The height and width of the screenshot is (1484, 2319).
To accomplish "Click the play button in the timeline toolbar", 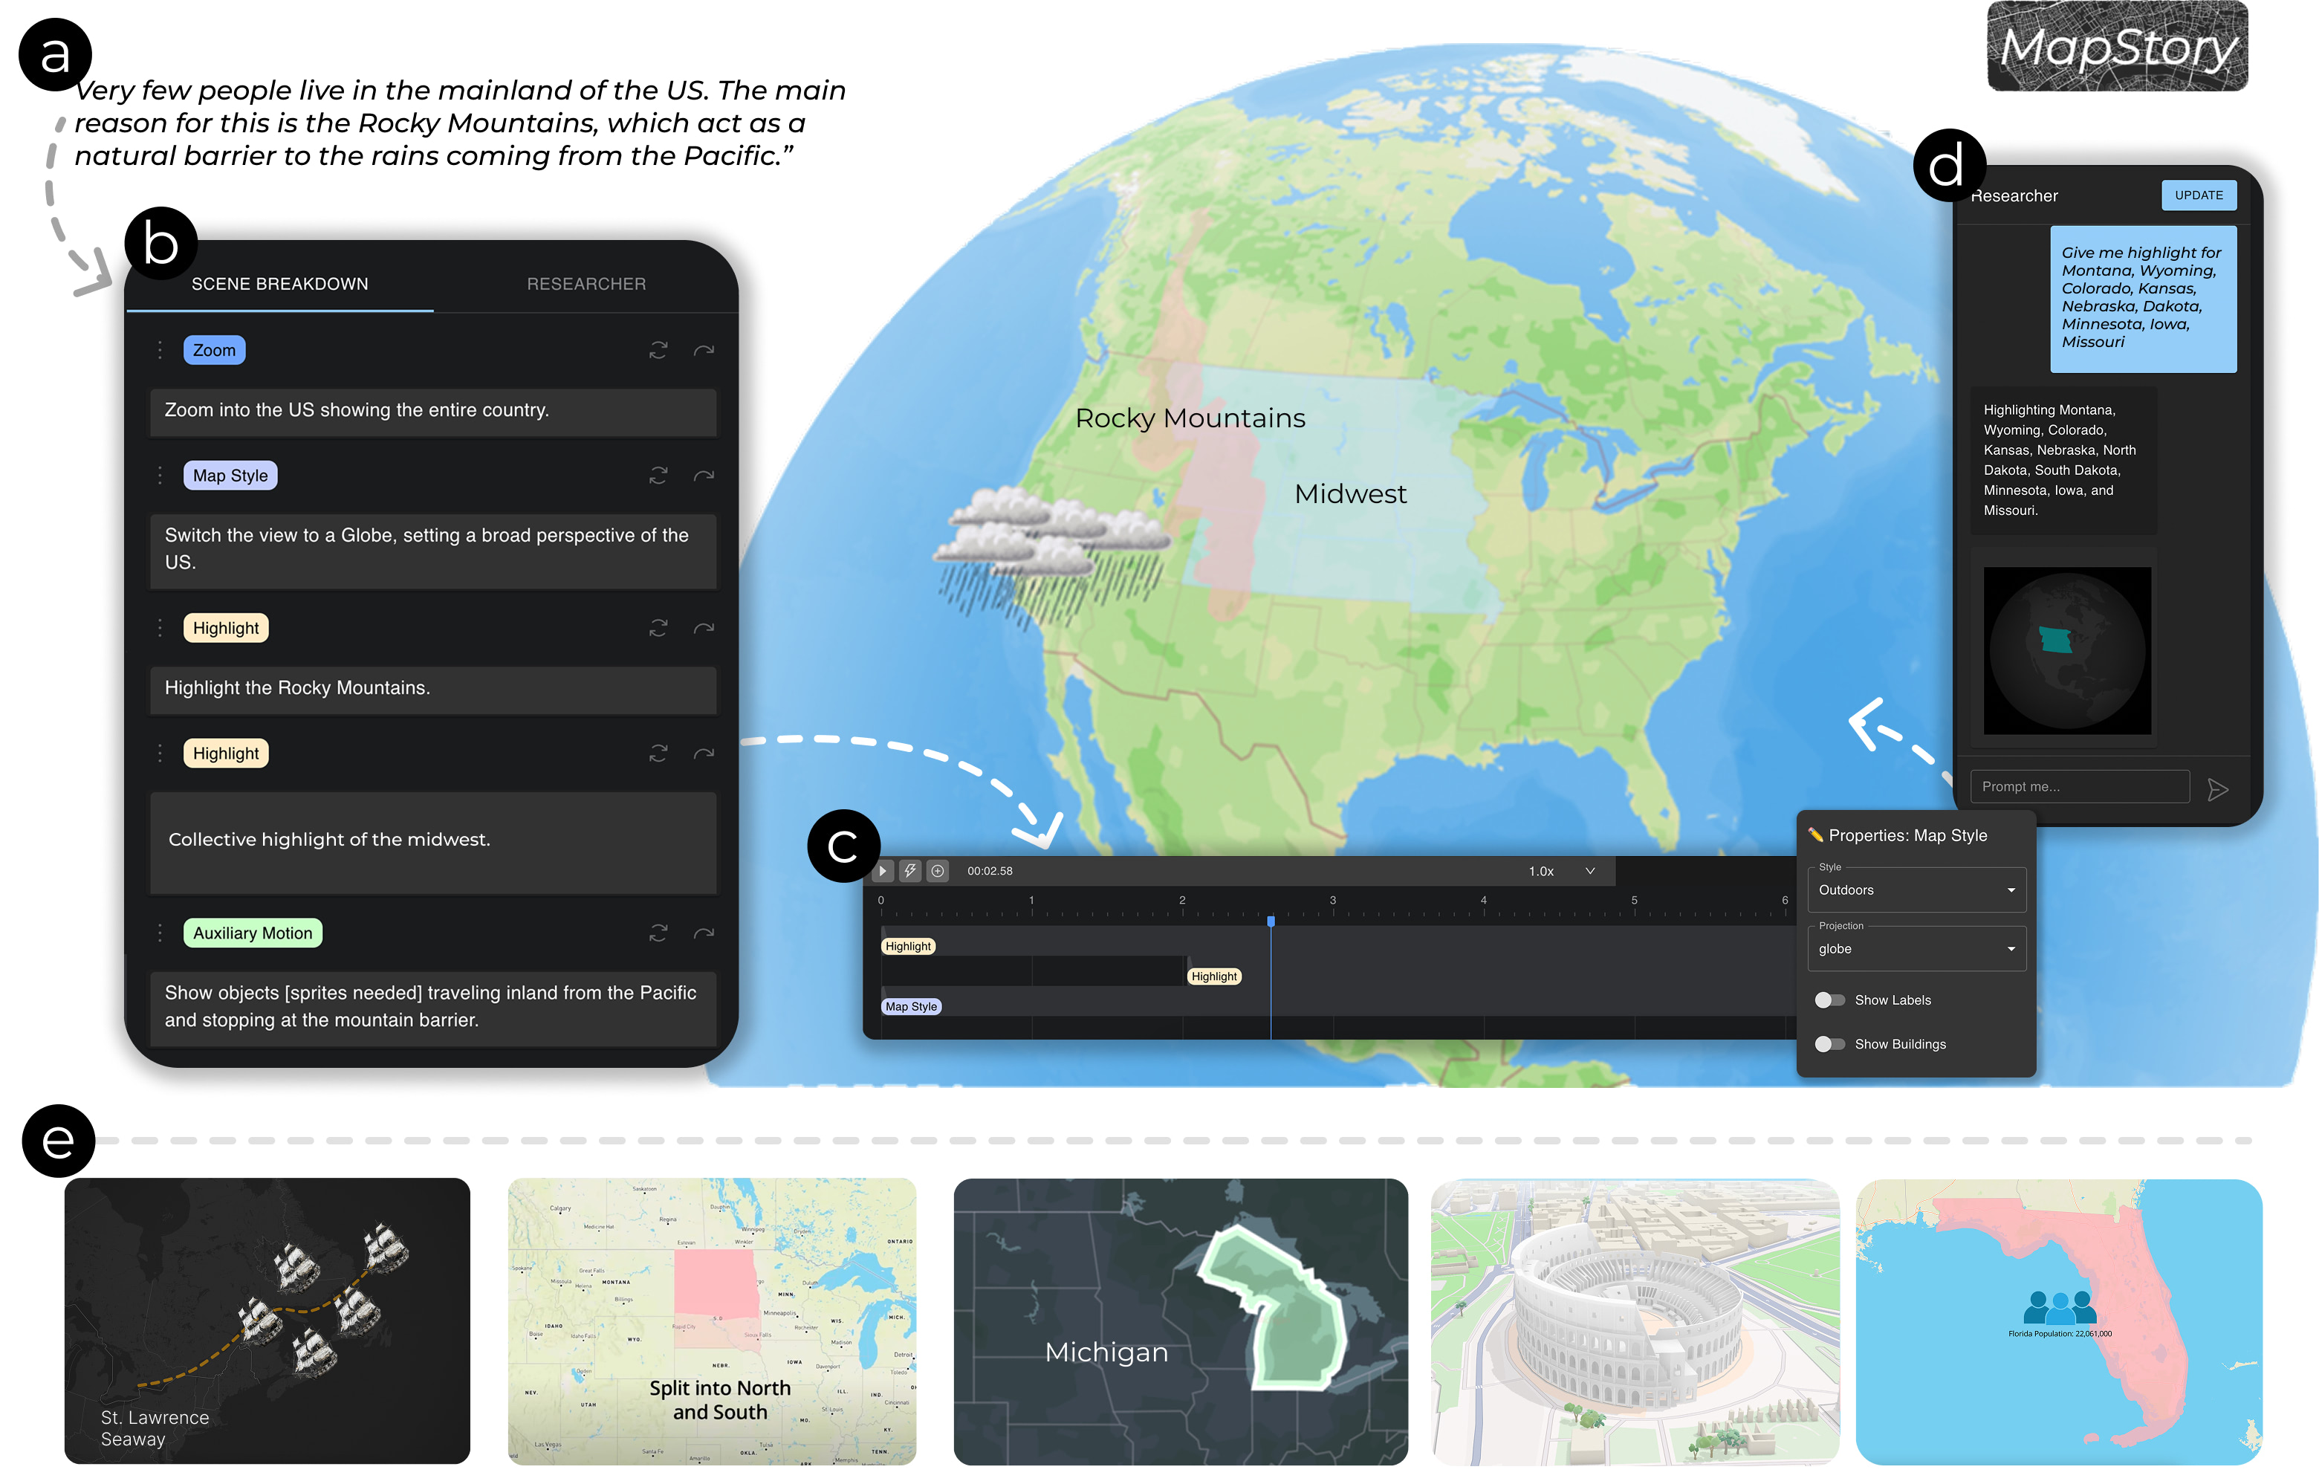I will click(883, 871).
